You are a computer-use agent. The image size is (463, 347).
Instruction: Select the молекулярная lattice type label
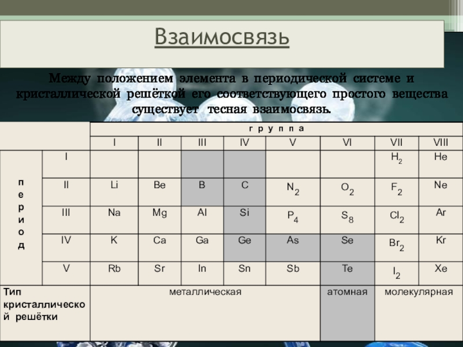[x=418, y=292]
